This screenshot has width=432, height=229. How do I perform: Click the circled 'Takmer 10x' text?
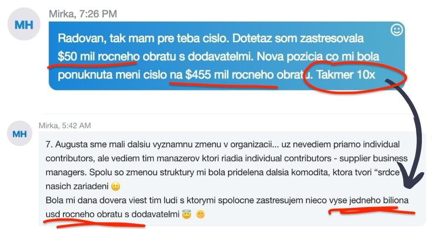point(346,75)
